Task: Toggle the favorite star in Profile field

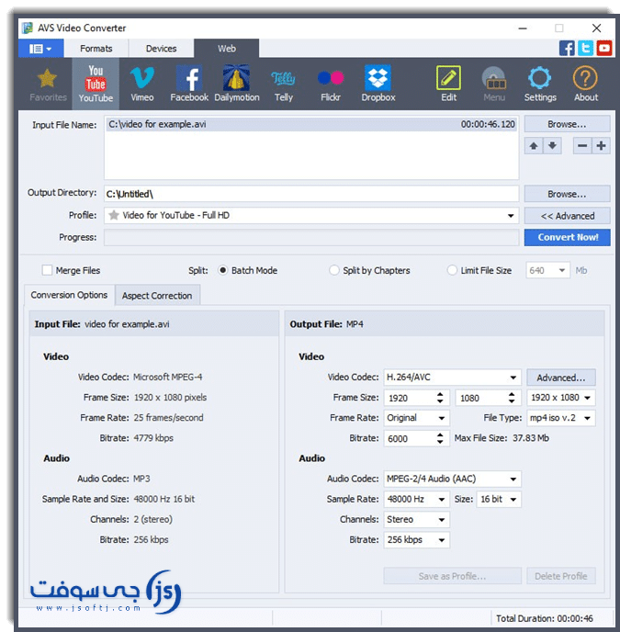Action: click(x=114, y=215)
